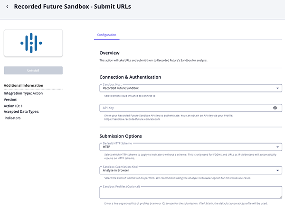Click the Integration Type: Action text

click(x=23, y=93)
